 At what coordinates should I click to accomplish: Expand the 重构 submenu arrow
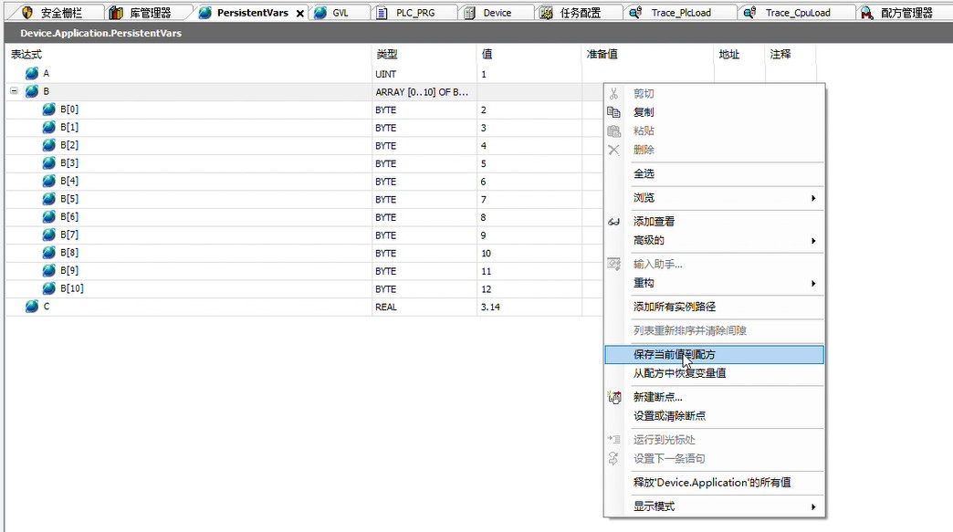pyautogui.click(x=813, y=283)
